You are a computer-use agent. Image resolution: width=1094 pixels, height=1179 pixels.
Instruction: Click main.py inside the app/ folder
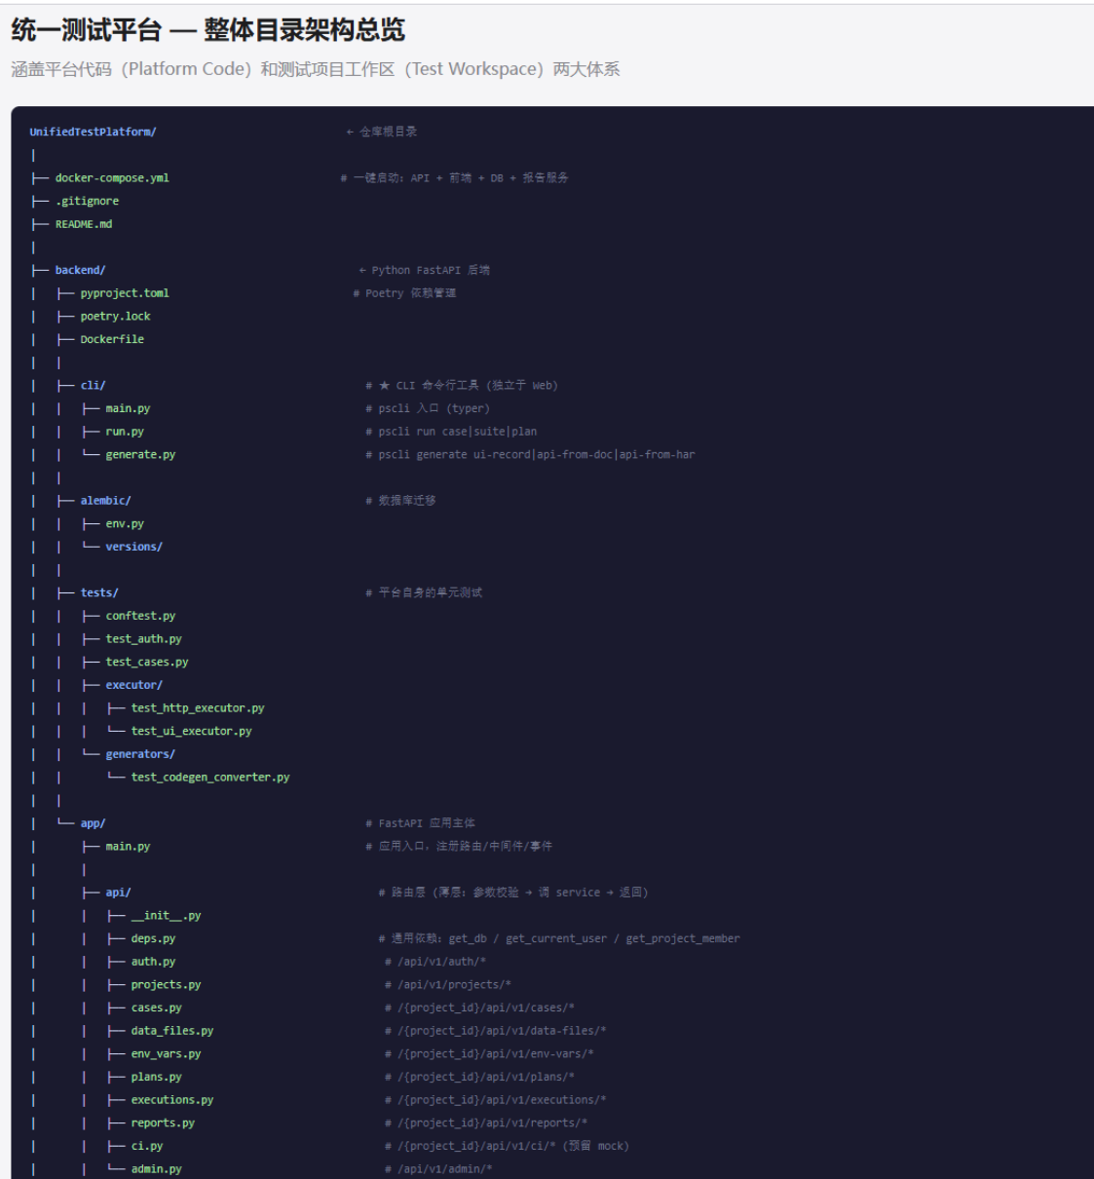[x=128, y=847]
